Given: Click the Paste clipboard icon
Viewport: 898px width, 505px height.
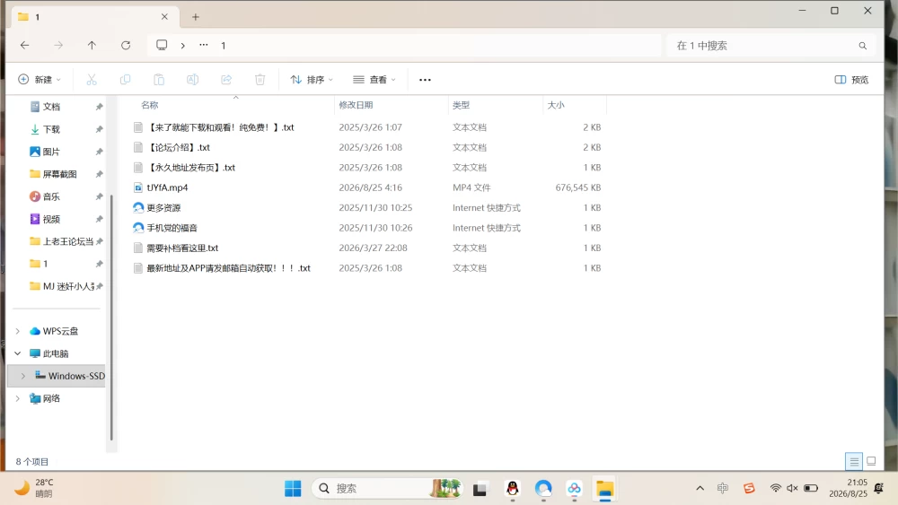Looking at the screenshot, I should pyautogui.click(x=159, y=80).
